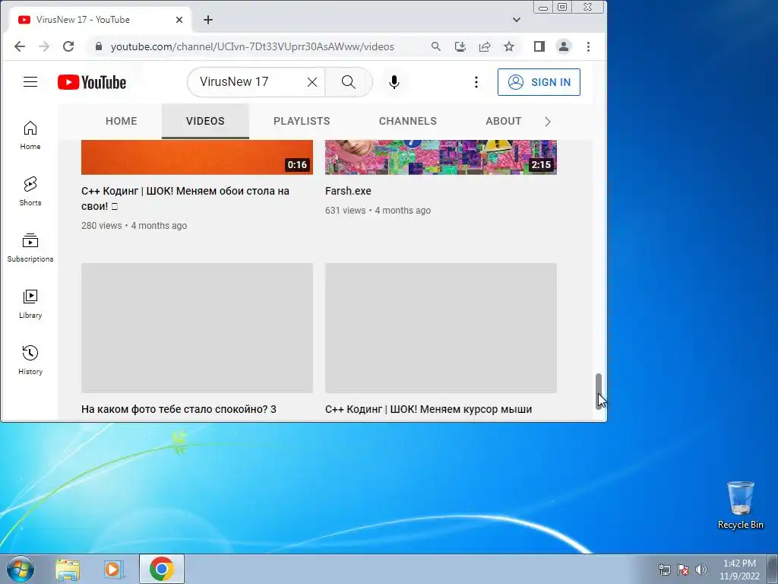
Task: Click 'C++ Кодинг | ШОК! Меняем курсор мыши'
Action: (429, 409)
